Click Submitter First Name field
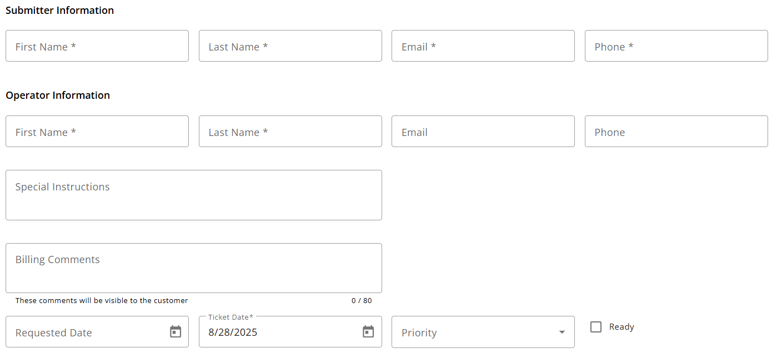Viewport: 777px width, 363px height. (x=97, y=46)
